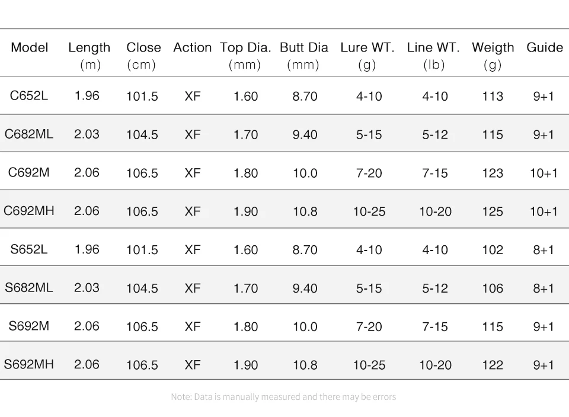
Task: Click the S692MH model cell
Action: click(29, 364)
